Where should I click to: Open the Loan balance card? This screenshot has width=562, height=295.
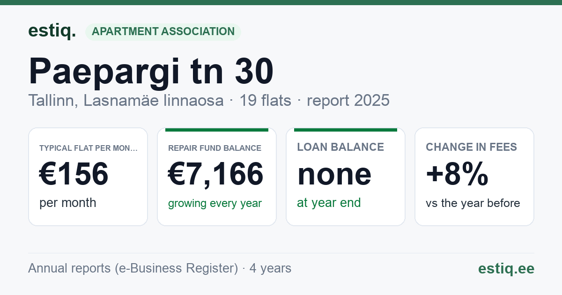point(346,177)
